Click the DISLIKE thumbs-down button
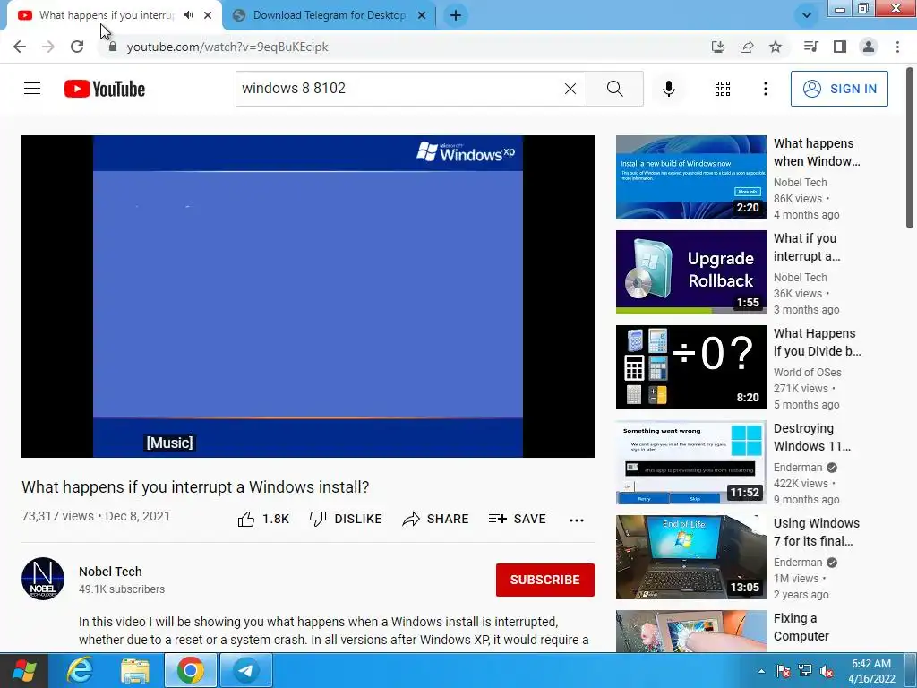 346,519
